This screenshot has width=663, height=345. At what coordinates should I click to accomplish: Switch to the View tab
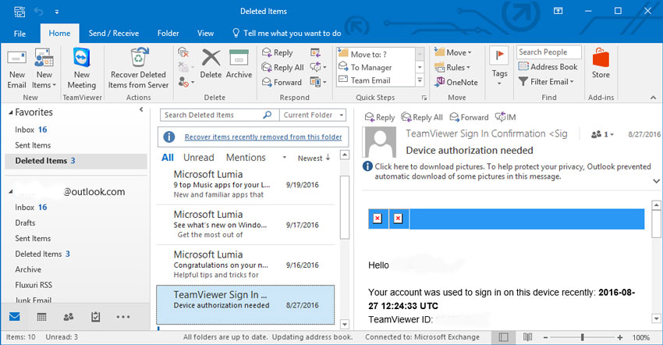click(205, 33)
